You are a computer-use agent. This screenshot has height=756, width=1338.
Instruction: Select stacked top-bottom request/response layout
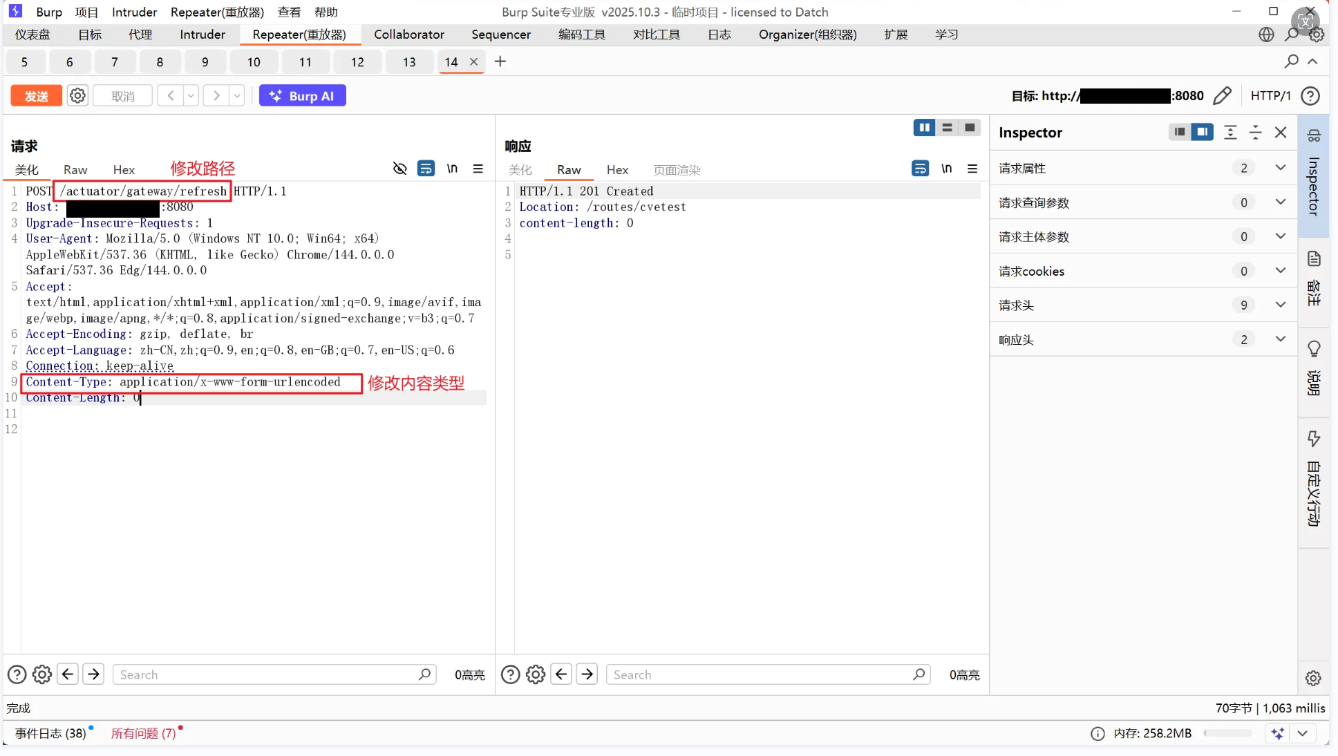pos(947,128)
